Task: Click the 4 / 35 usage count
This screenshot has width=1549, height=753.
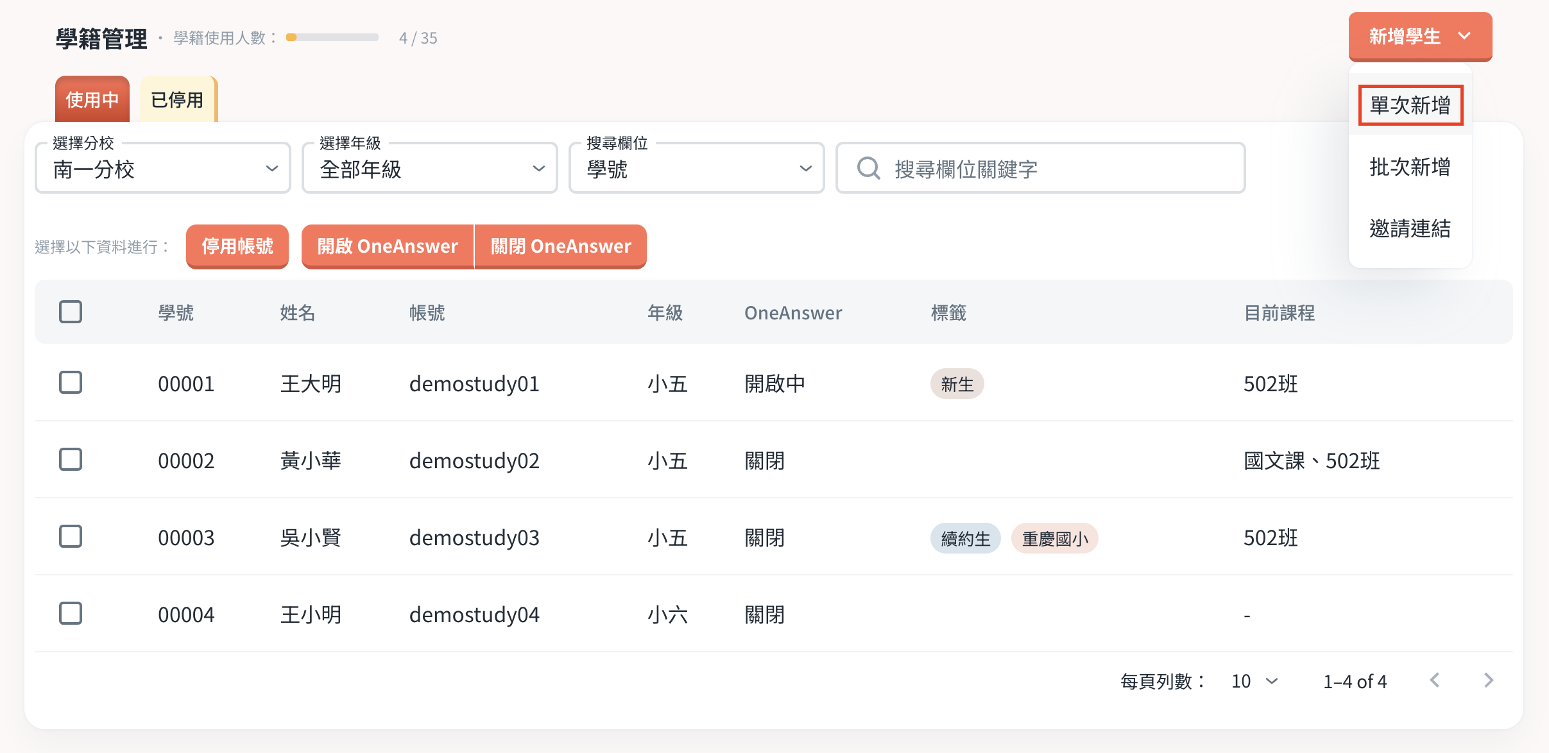Action: pyautogui.click(x=418, y=38)
